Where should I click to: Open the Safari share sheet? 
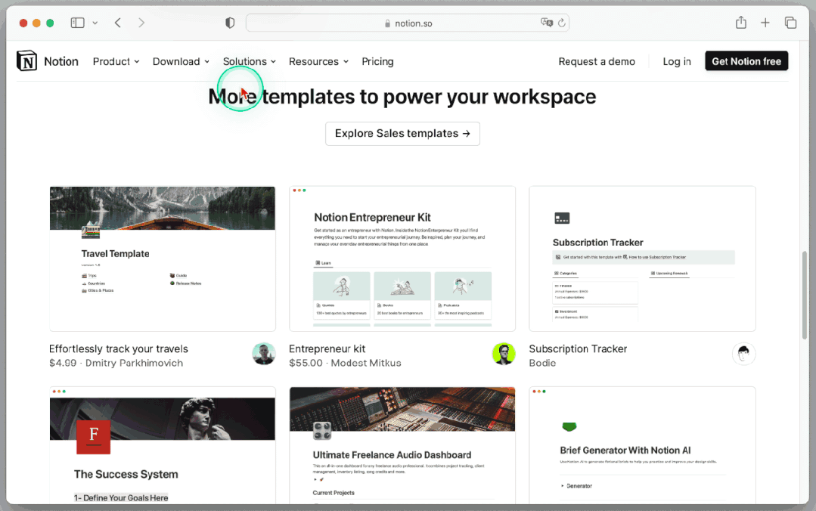coord(740,23)
